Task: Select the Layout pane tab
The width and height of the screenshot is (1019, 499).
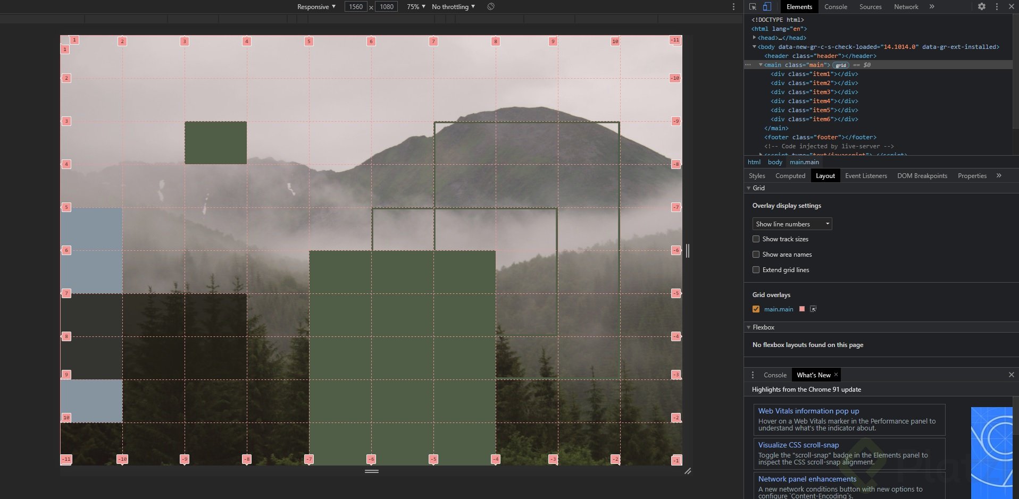Action: (x=825, y=176)
